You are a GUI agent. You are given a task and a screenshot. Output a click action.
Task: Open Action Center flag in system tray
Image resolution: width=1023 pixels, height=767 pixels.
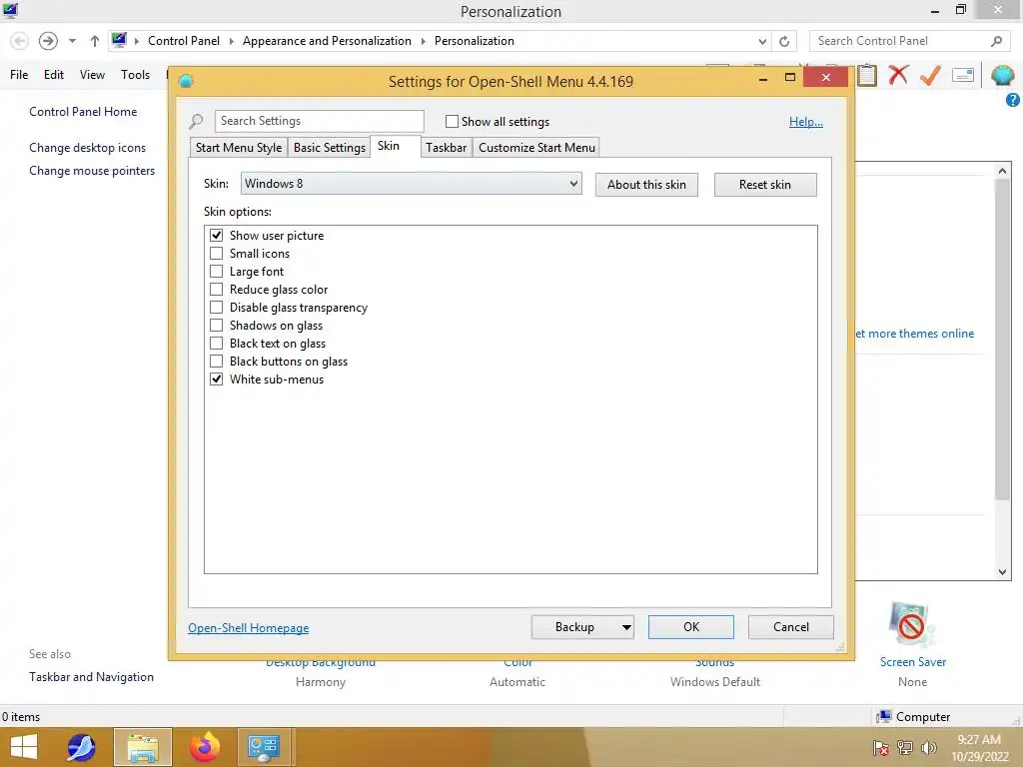[x=881, y=748]
